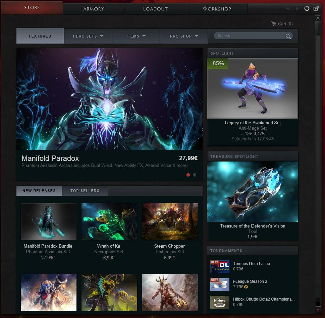Click the refresh page icon
Viewport: 325px width, 318px height.
point(307,8)
